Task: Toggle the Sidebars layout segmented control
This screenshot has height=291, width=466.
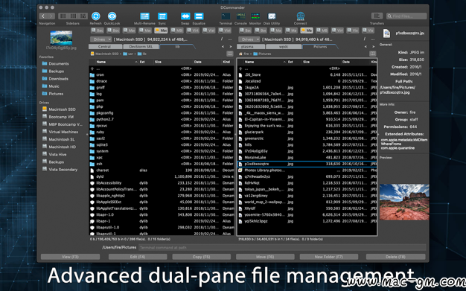Action: [x=73, y=16]
